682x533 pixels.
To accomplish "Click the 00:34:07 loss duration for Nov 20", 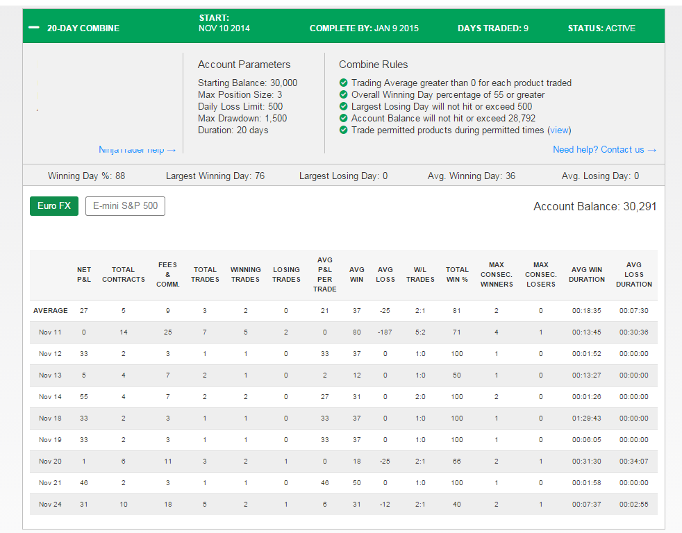I will pyautogui.click(x=633, y=462).
